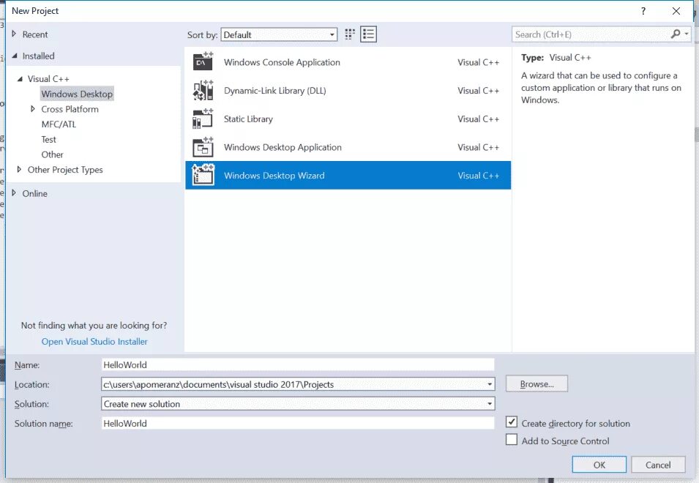Open the search options dropdown arrow

pos(687,34)
